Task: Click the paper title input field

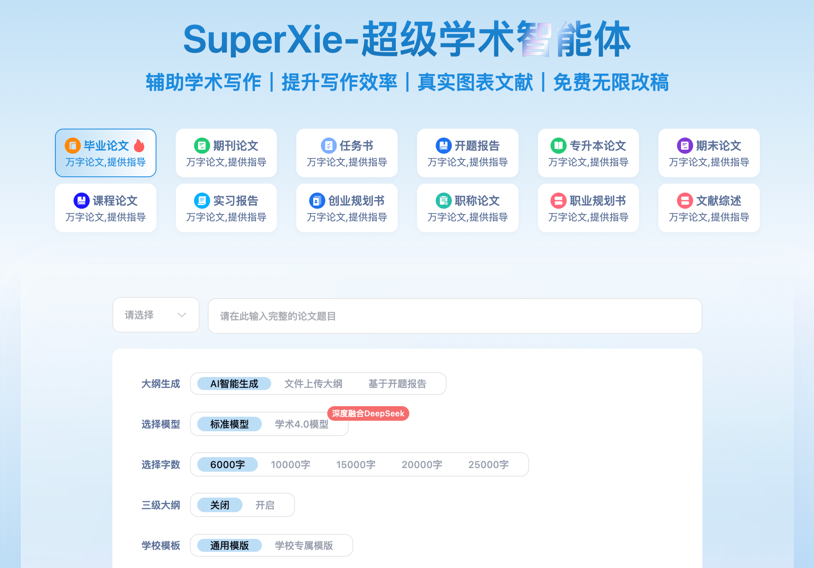Action: pyautogui.click(x=455, y=316)
